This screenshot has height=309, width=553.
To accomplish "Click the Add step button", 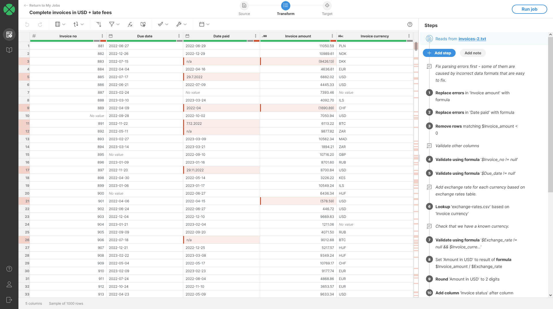I will [x=439, y=53].
